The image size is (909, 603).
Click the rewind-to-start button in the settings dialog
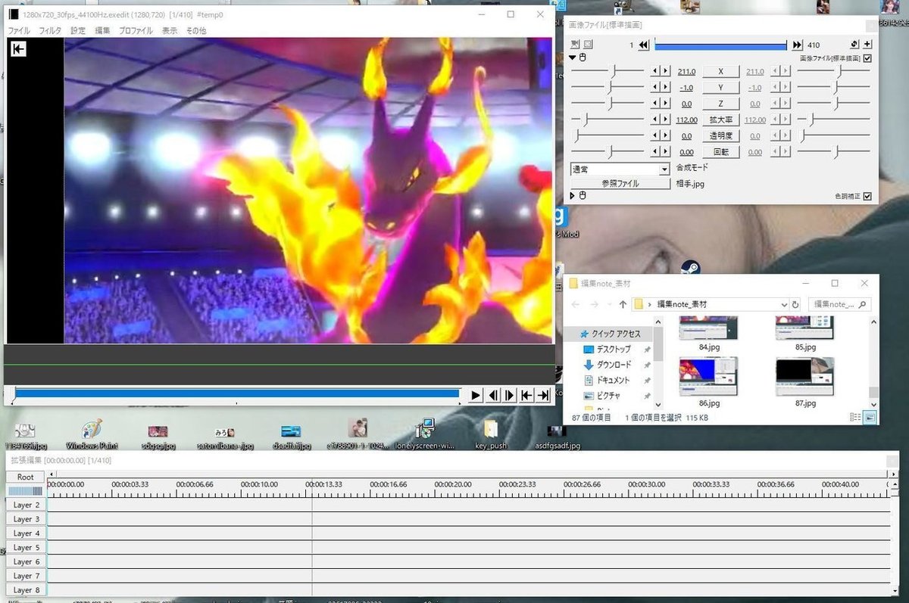(x=644, y=45)
